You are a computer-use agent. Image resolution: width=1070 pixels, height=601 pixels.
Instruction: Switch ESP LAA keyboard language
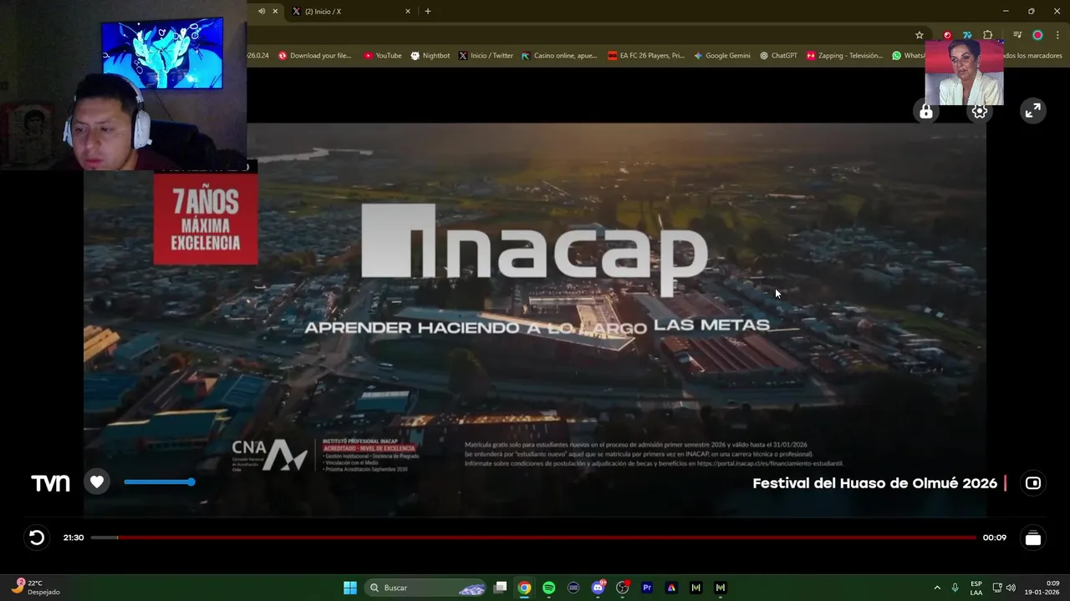coord(976,588)
